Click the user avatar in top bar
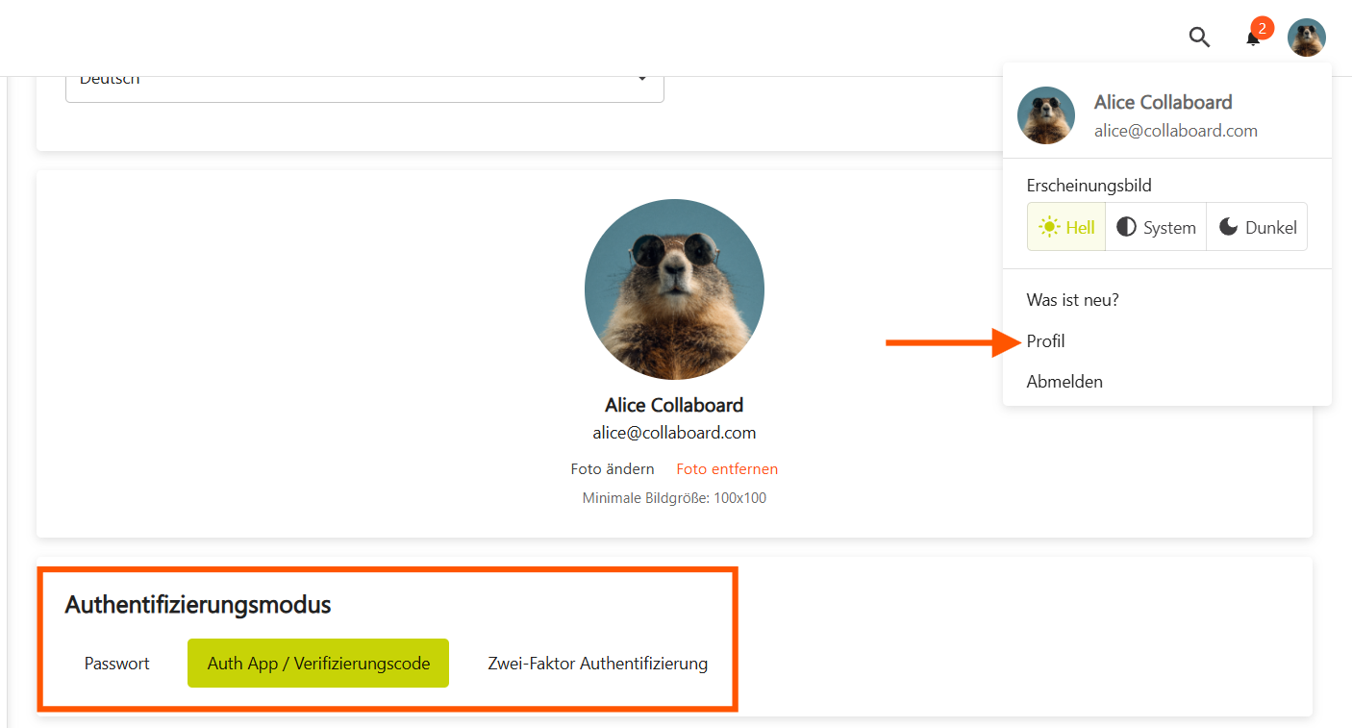This screenshot has height=728, width=1352. click(x=1307, y=38)
